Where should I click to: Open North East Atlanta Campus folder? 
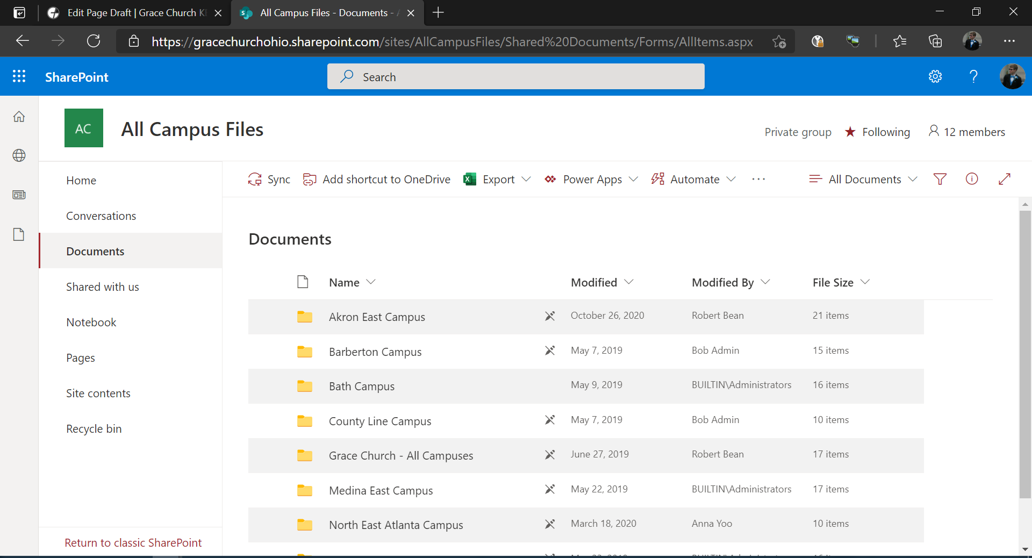tap(396, 525)
